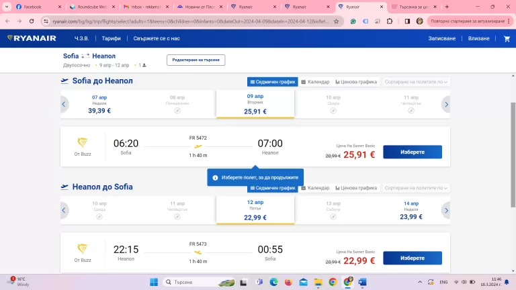Show next return dates with the right arrow
516x290 pixels.
click(446, 210)
